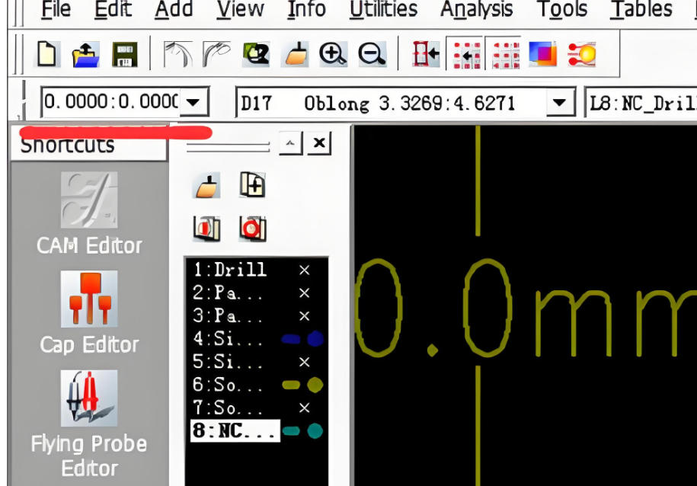Image resolution: width=697 pixels, height=486 pixels.
Task: Click yellow draw color of layer 6:So
Action: tap(291, 385)
